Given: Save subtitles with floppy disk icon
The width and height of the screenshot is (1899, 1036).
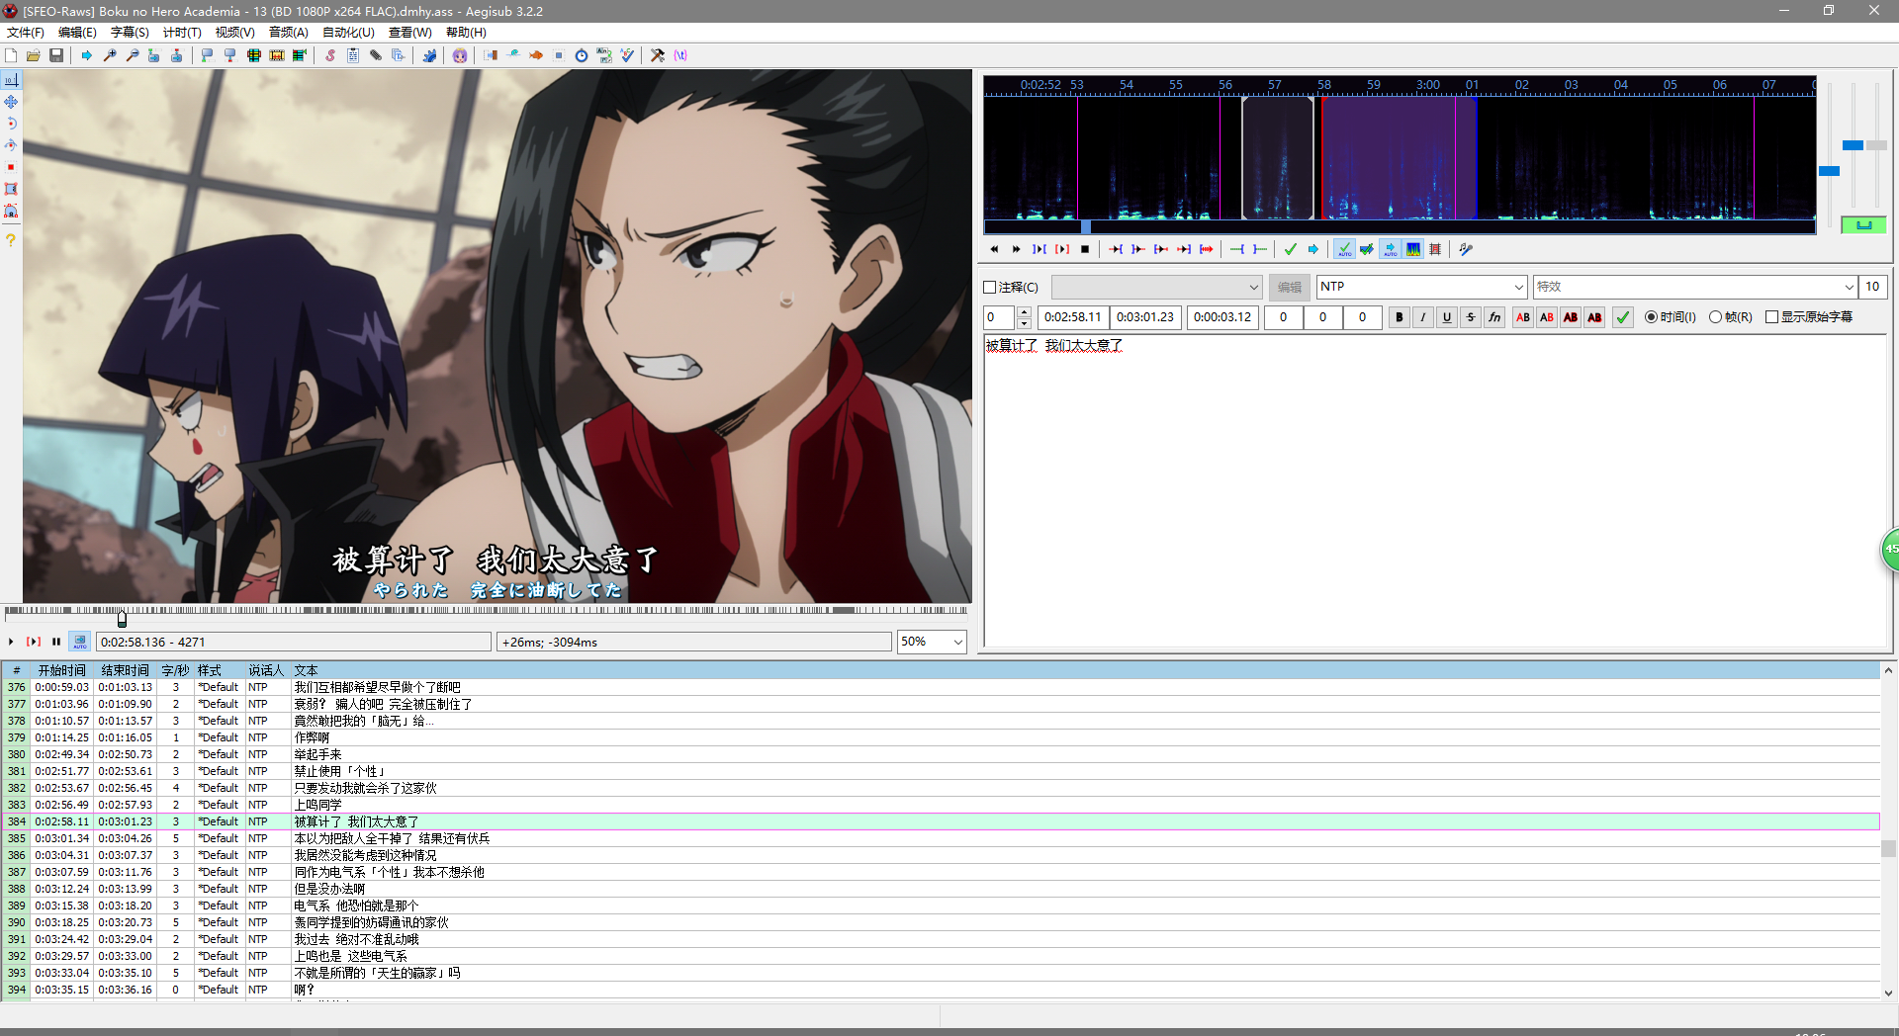Looking at the screenshot, I should click(x=56, y=55).
